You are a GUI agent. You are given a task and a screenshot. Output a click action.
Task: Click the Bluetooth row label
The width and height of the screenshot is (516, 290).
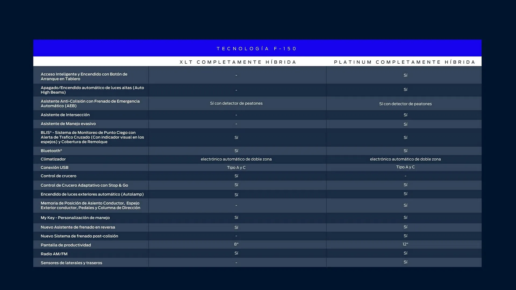51,151
